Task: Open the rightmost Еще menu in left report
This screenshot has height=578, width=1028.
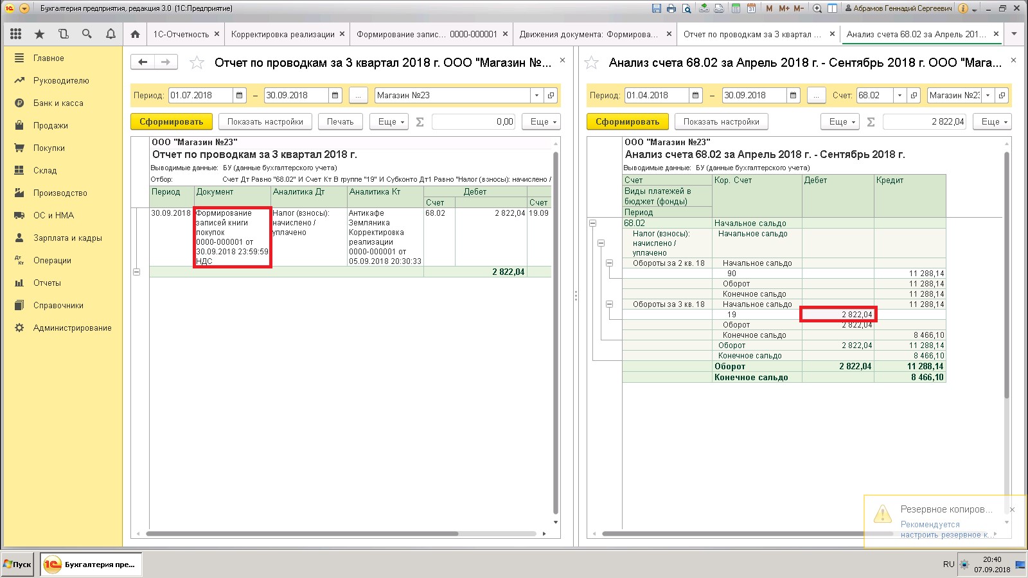Action: click(541, 121)
